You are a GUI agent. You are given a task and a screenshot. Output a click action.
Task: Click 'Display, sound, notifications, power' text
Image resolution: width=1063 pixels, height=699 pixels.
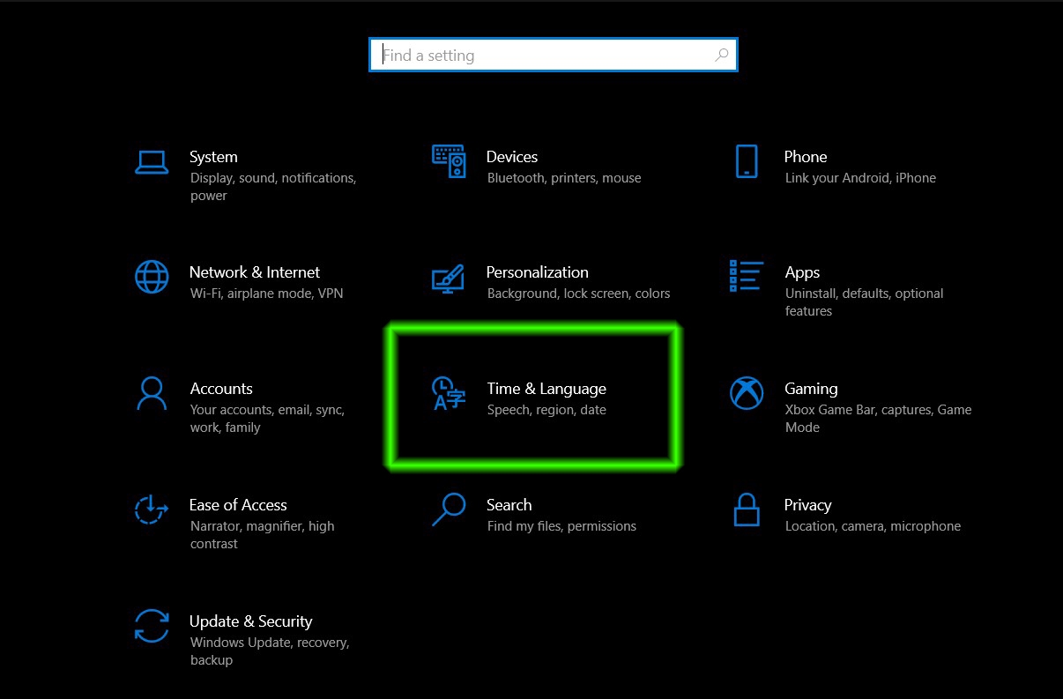click(273, 187)
